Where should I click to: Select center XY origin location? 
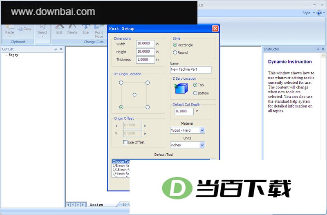click(x=134, y=95)
